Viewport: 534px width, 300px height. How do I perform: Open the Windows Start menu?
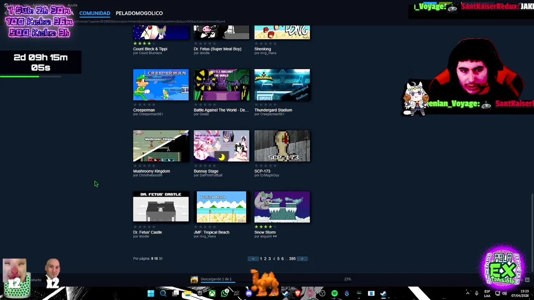(151, 293)
